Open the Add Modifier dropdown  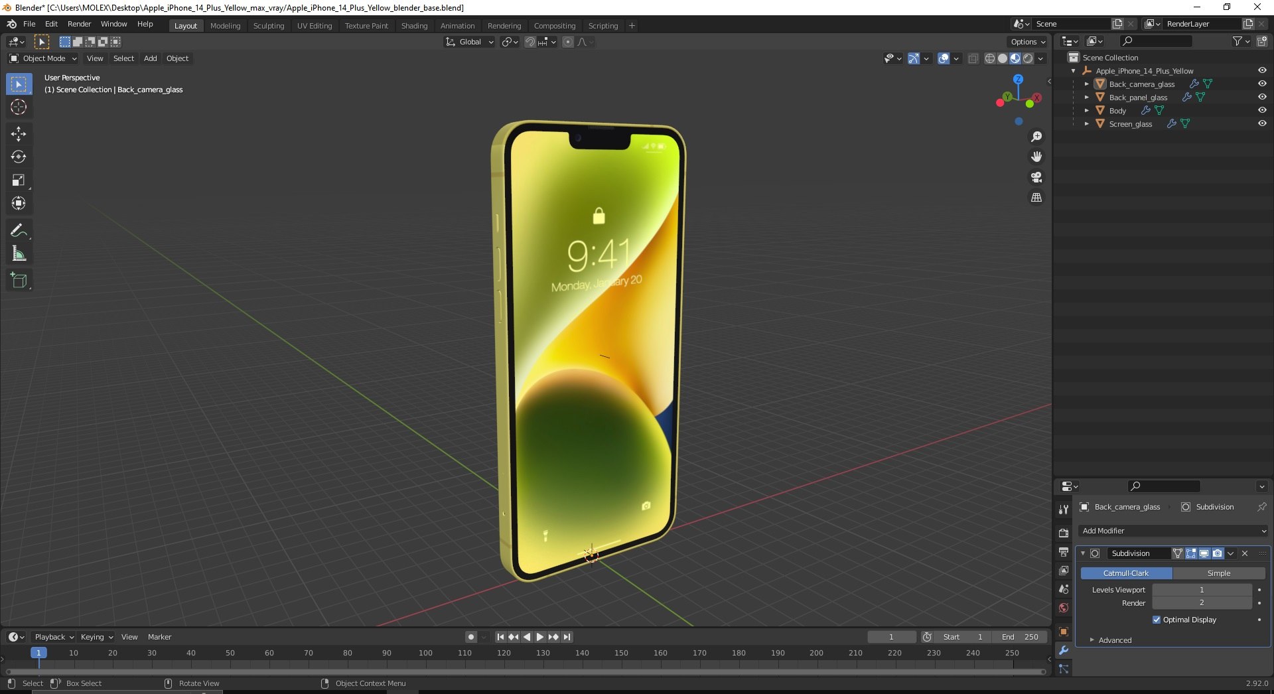[x=1174, y=531]
